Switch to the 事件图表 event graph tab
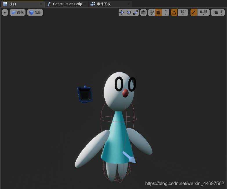Screen dimensions: 227x189 [x=110, y=4]
